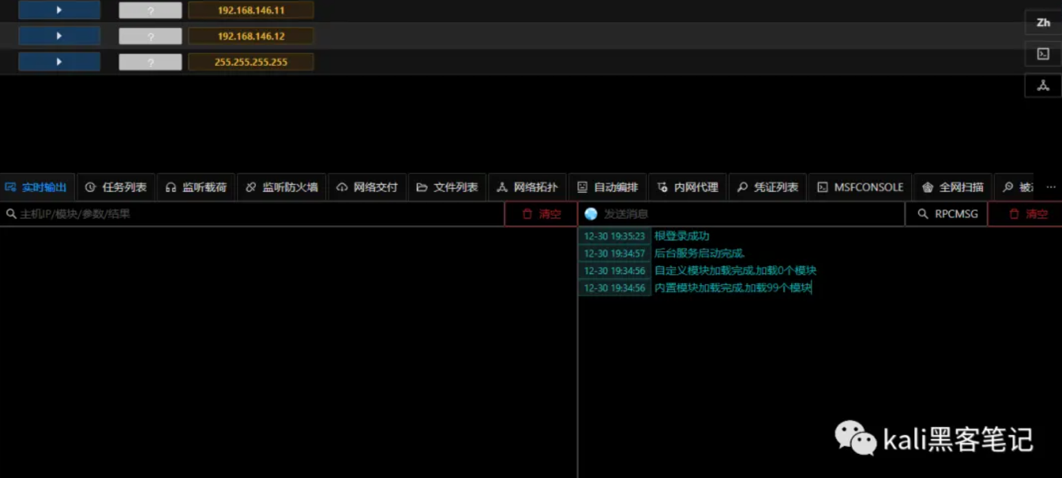Open the 凭证列表 tab
The width and height of the screenshot is (1062, 478).
pyautogui.click(x=768, y=187)
